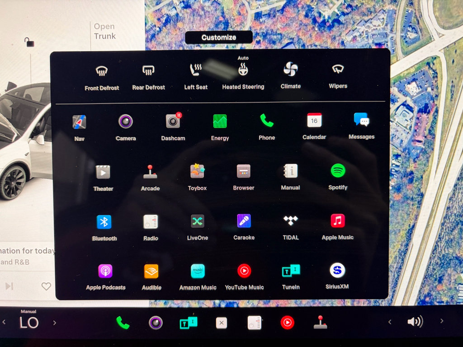Skip to next track
The height and width of the screenshot is (347, 463).
click(9, 286)
